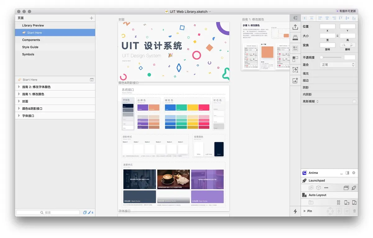Open the Style Guide page

(55, 47)
